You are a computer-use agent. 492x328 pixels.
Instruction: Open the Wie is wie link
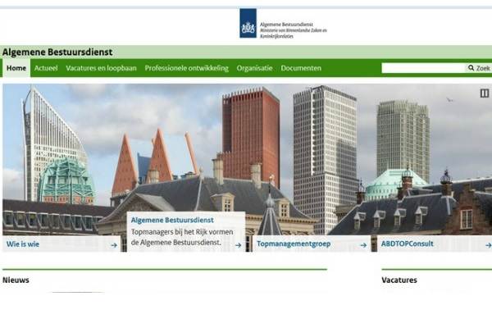(x=23, y=244)
